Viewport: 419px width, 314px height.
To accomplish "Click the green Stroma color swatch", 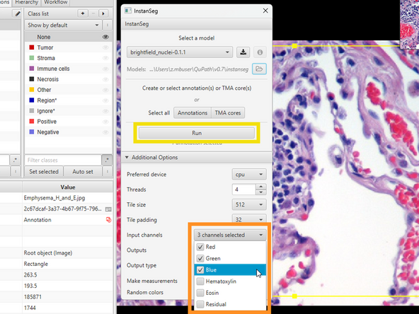I will [x=32, y=58].
